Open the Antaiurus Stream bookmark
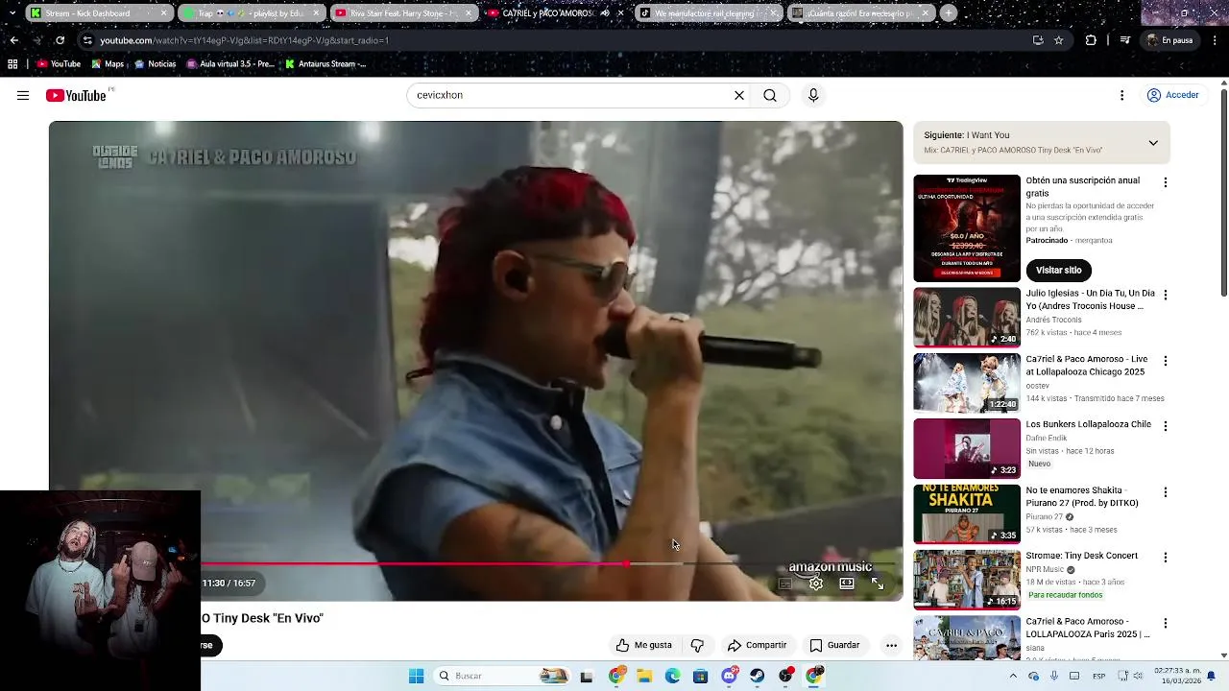 (x=325, y=64)
